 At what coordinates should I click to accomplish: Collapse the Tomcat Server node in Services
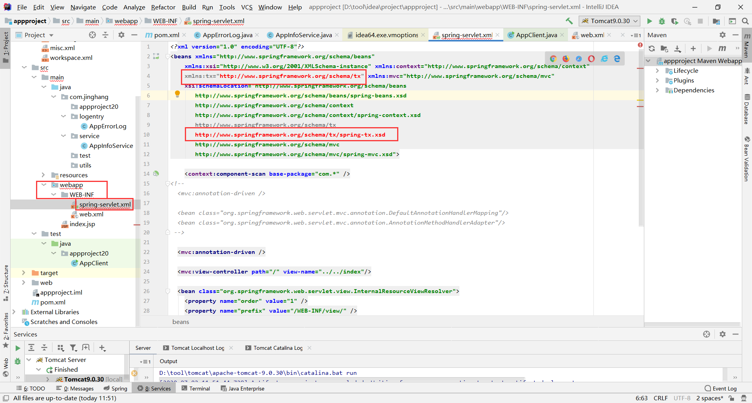tap(29, 360)
